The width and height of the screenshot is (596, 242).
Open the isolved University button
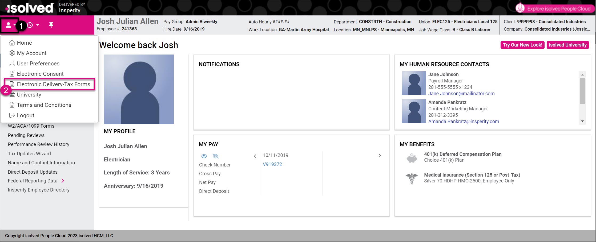click(567, 45)
